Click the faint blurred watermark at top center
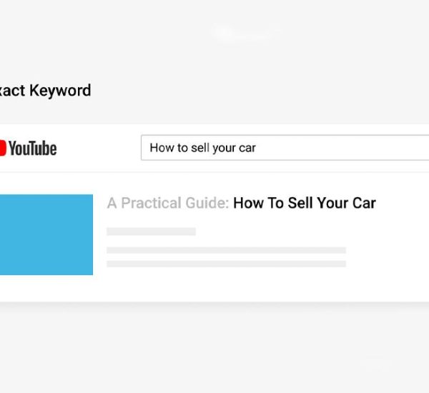Viewport: 429px width, 393px height. click(247, 32)
